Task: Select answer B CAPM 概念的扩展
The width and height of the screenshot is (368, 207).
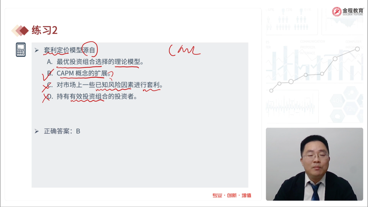Action: (x=79, y=73)
